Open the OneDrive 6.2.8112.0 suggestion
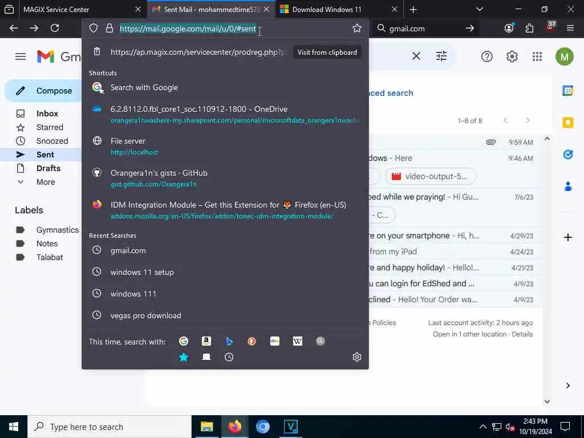 coord(225,114)
